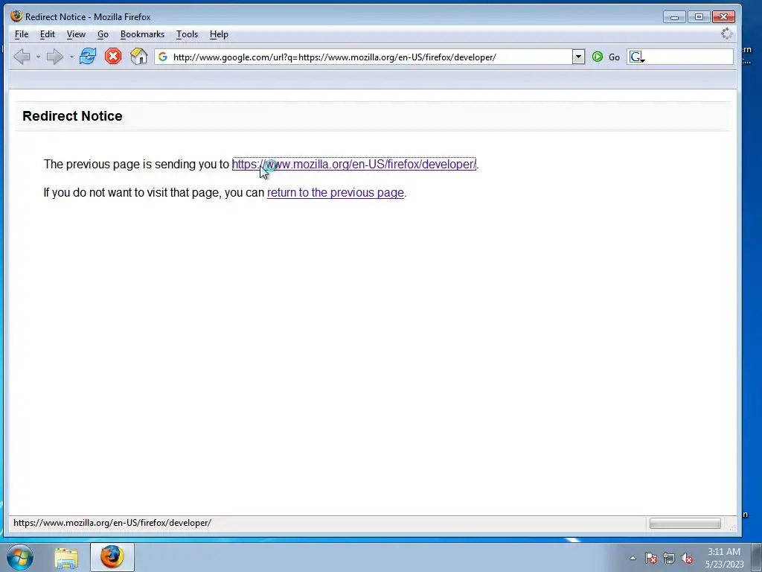Open the File menu
762x572 pixels.
coord(22,34)
